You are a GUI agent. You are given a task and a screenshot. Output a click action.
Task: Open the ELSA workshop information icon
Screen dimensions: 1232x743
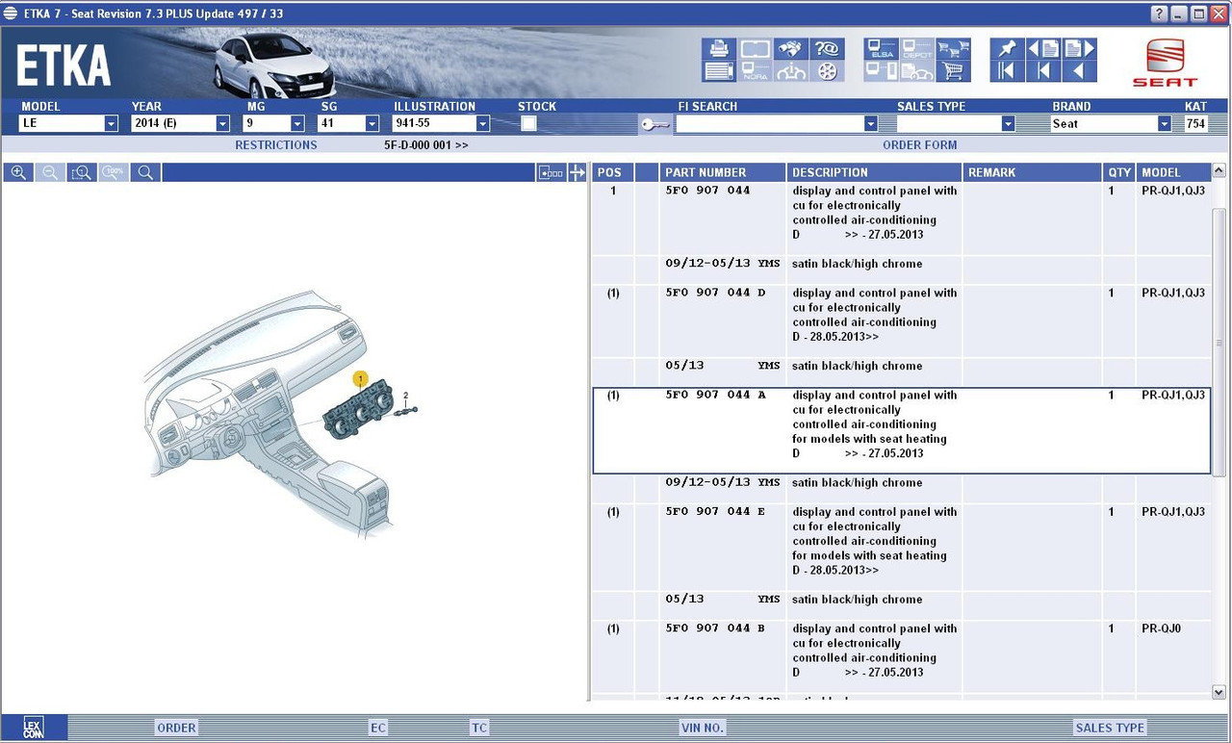click(881, 49)
